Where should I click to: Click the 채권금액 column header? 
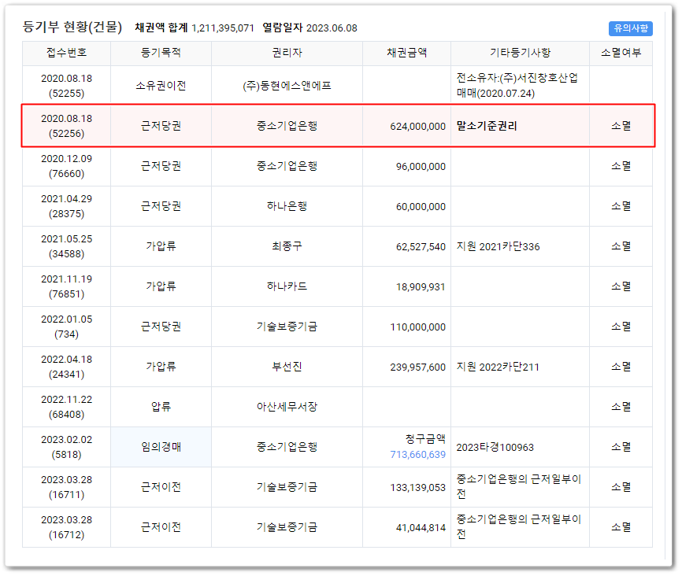click(x=406, y=53)
